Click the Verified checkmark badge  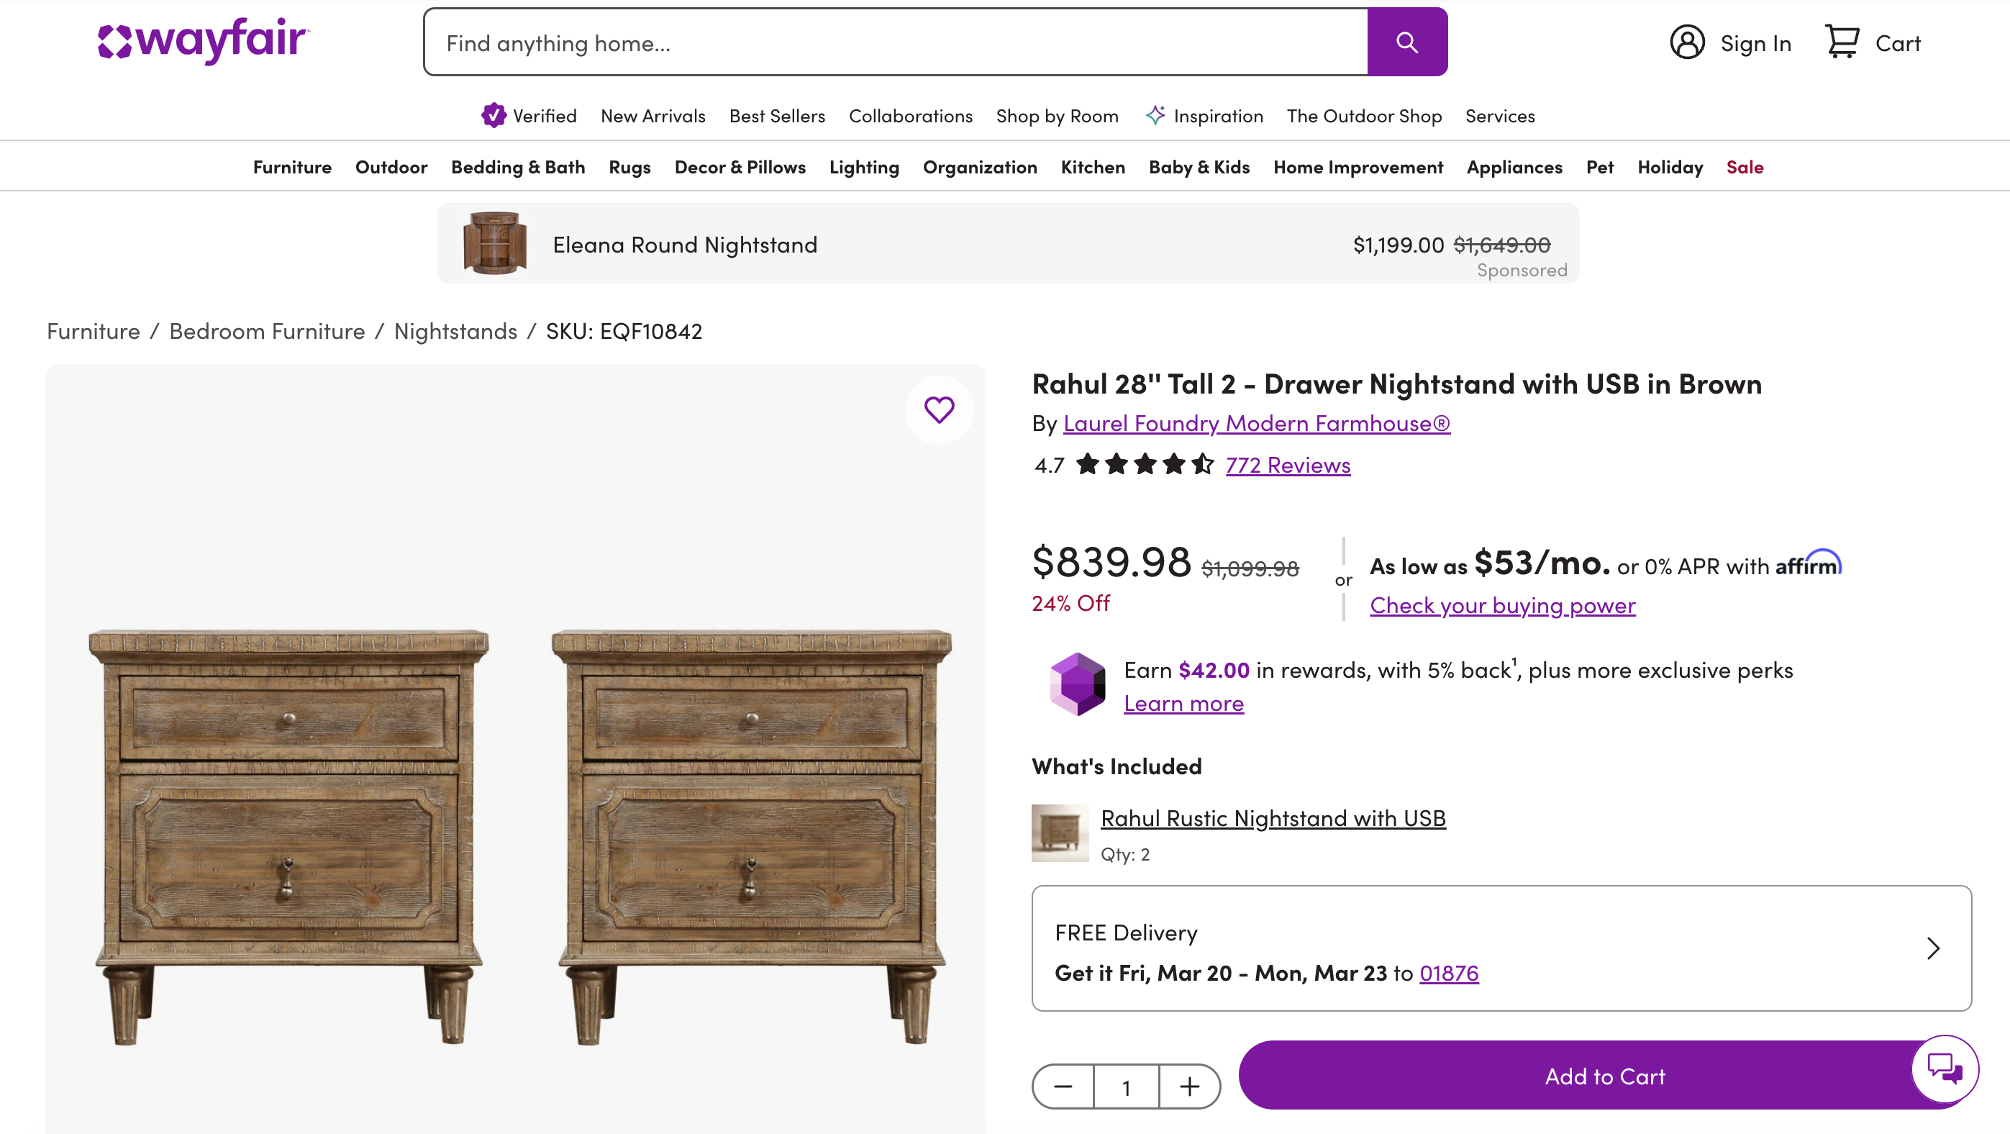[x=493, y=116]
